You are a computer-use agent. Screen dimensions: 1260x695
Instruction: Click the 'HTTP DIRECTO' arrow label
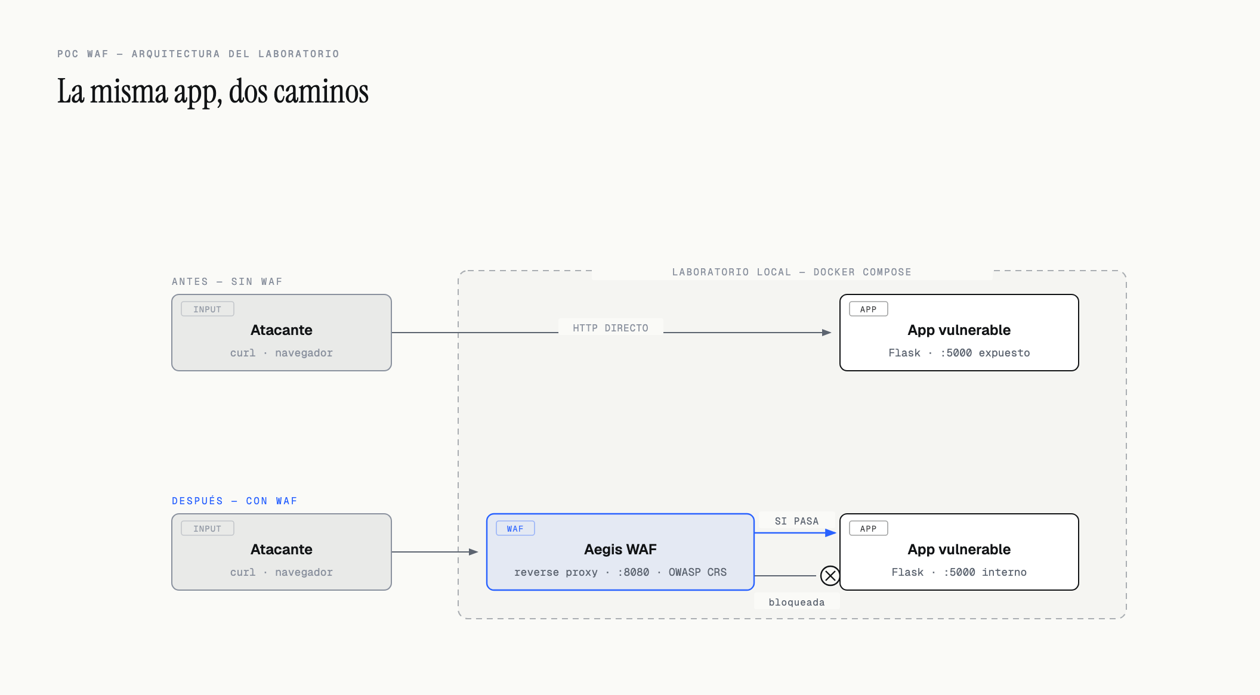(x=610, y=328)
